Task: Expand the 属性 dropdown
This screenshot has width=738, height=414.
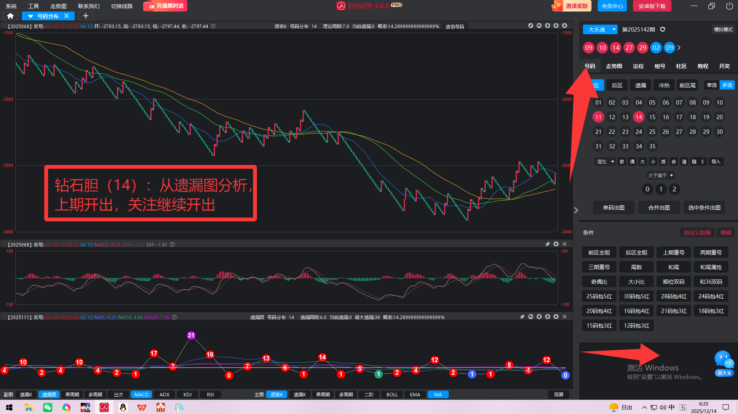Action: pos(605,162)
